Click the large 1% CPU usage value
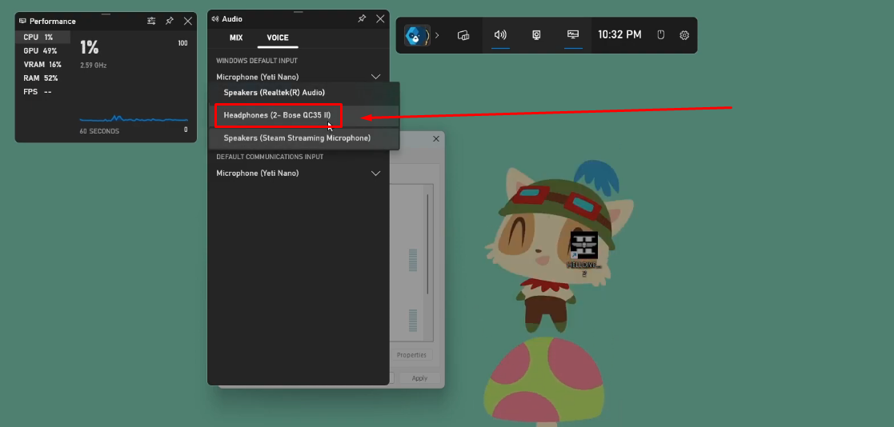This screenshot has width=894, height=427. [90, 46]
